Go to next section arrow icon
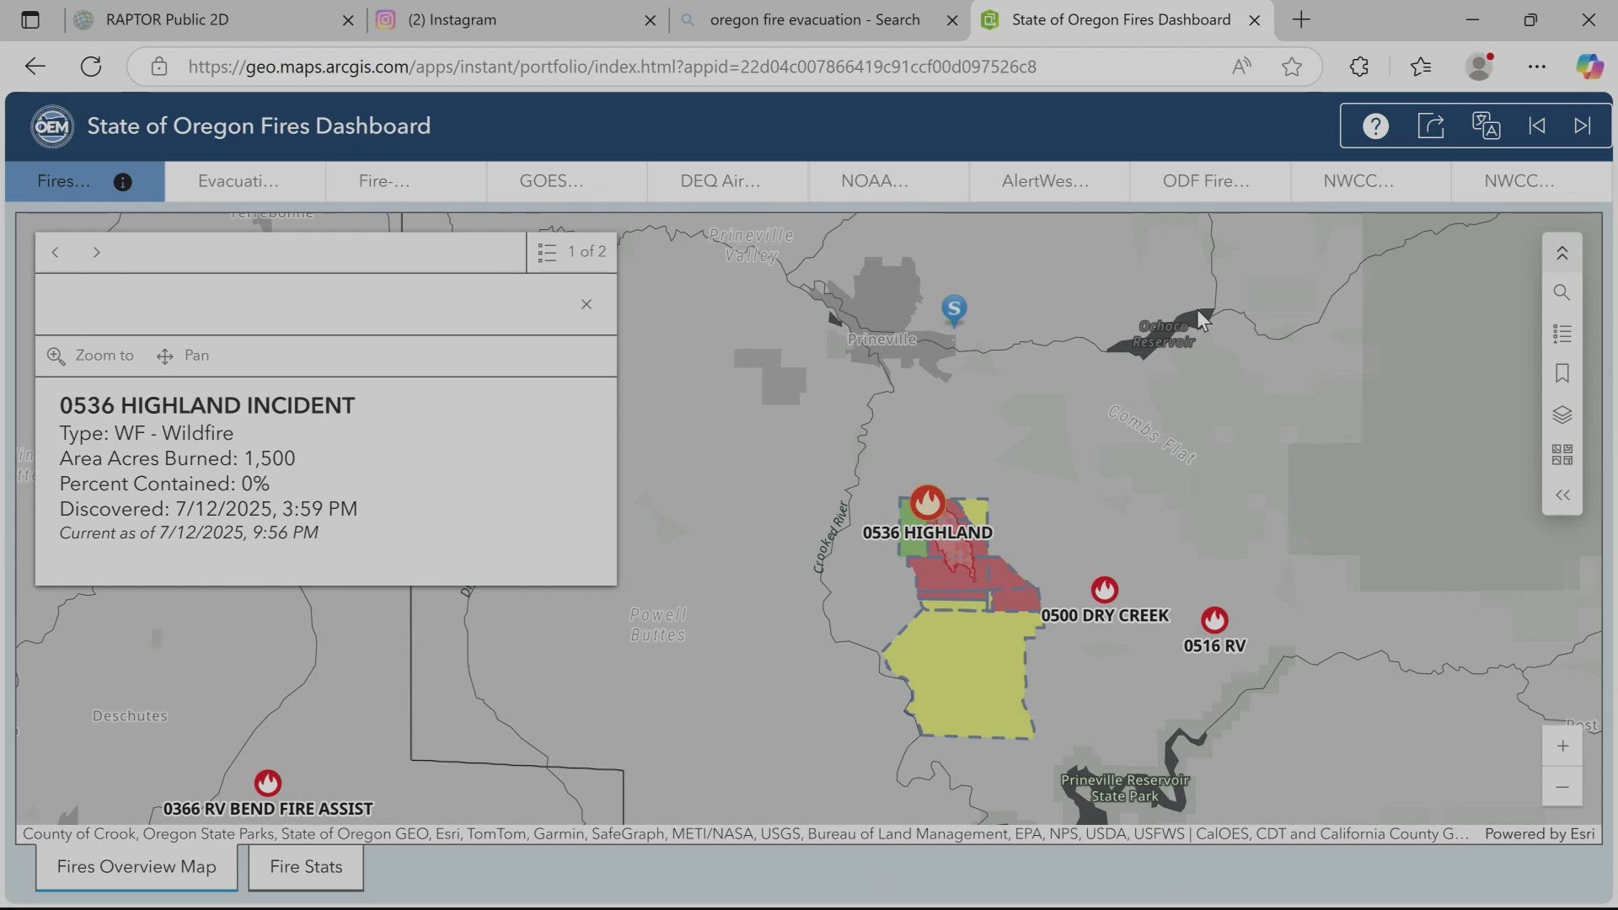 1583,126
